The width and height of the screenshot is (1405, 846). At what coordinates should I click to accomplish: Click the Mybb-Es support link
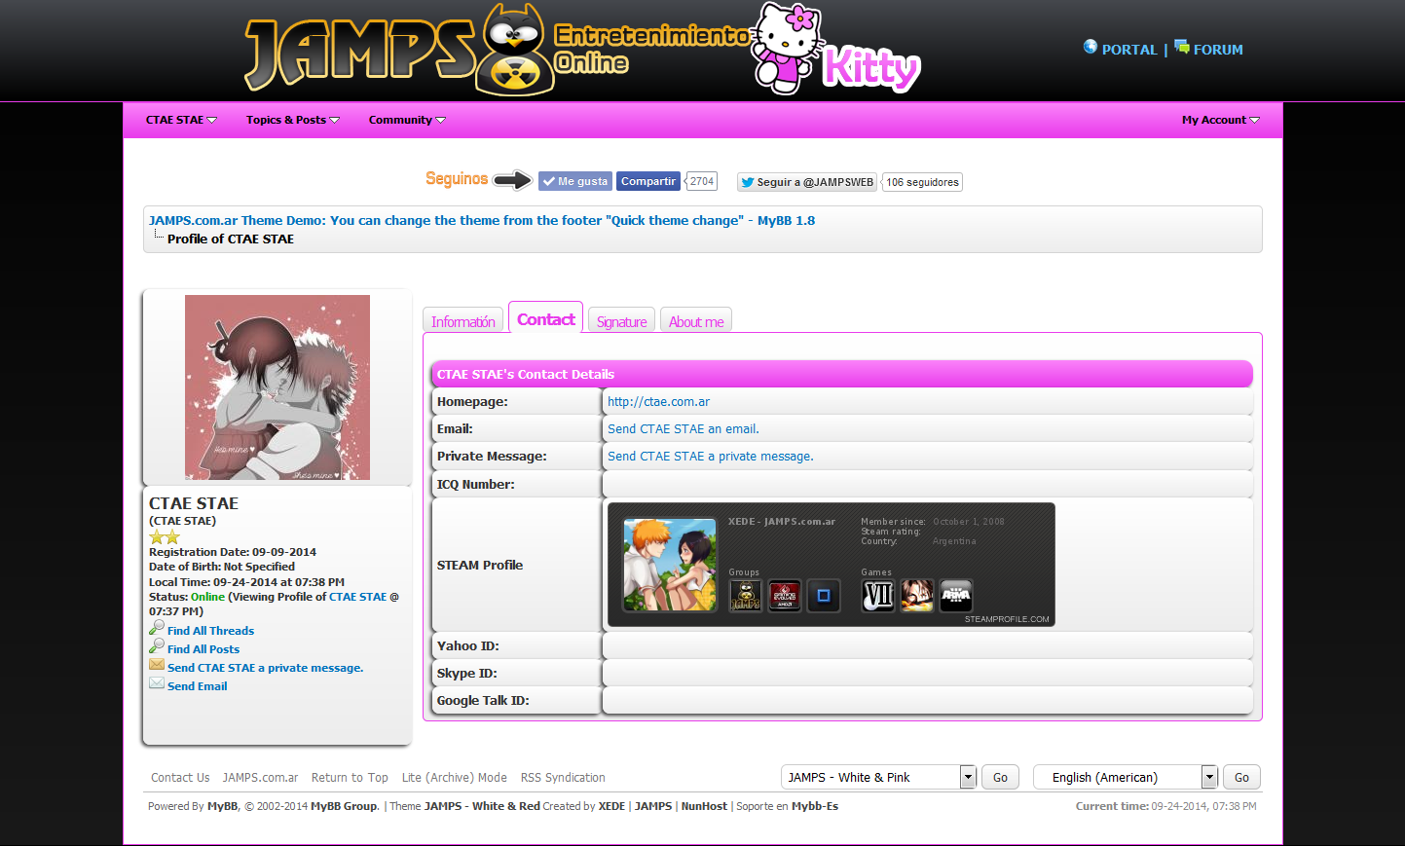[x=815, y=806]
